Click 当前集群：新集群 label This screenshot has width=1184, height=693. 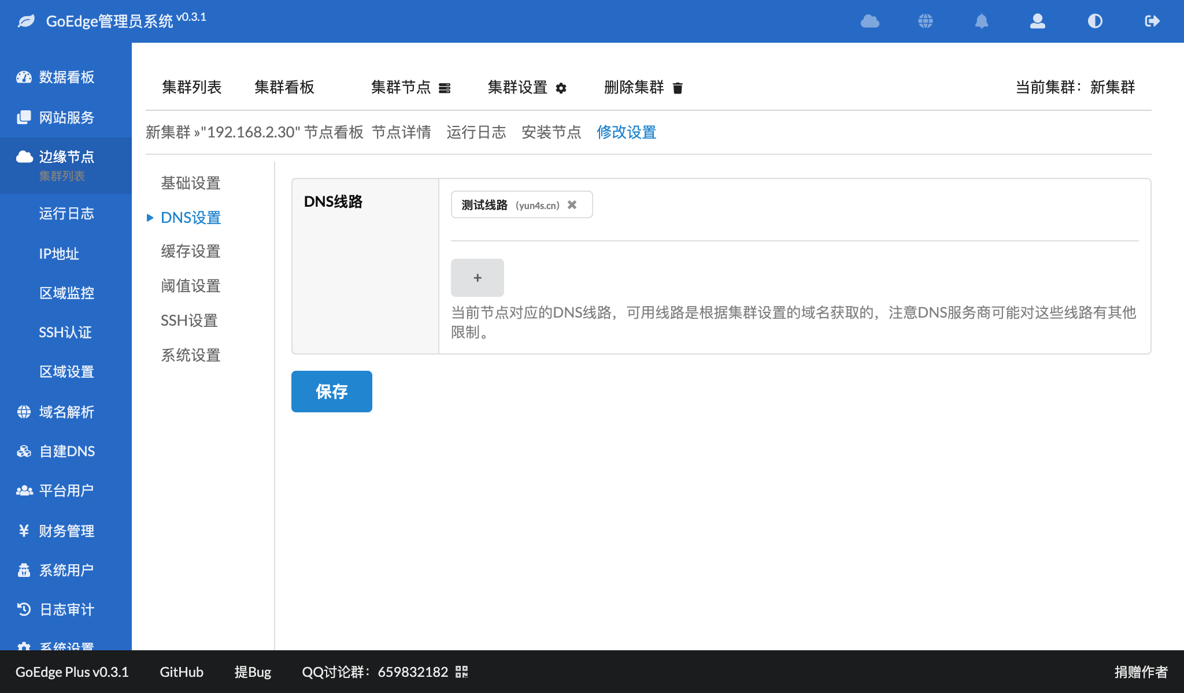1075,87
